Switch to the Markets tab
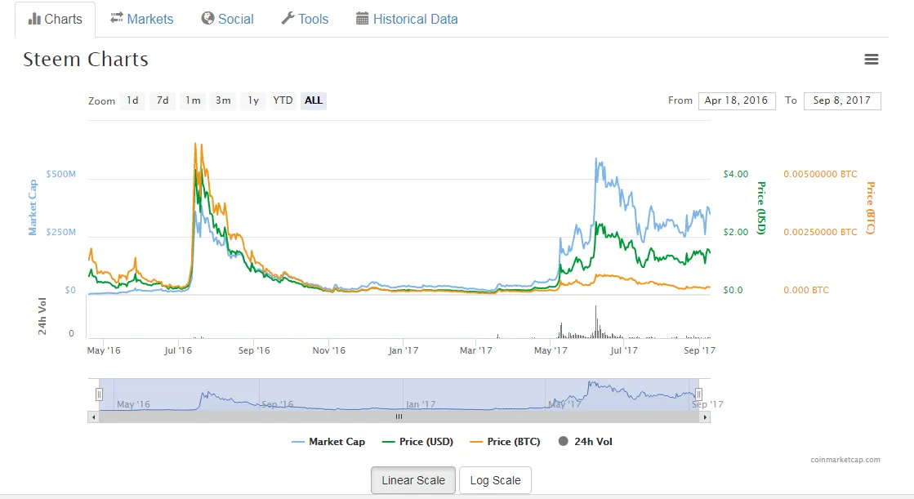Screen dimensions: 914x499 pos(141,19)
